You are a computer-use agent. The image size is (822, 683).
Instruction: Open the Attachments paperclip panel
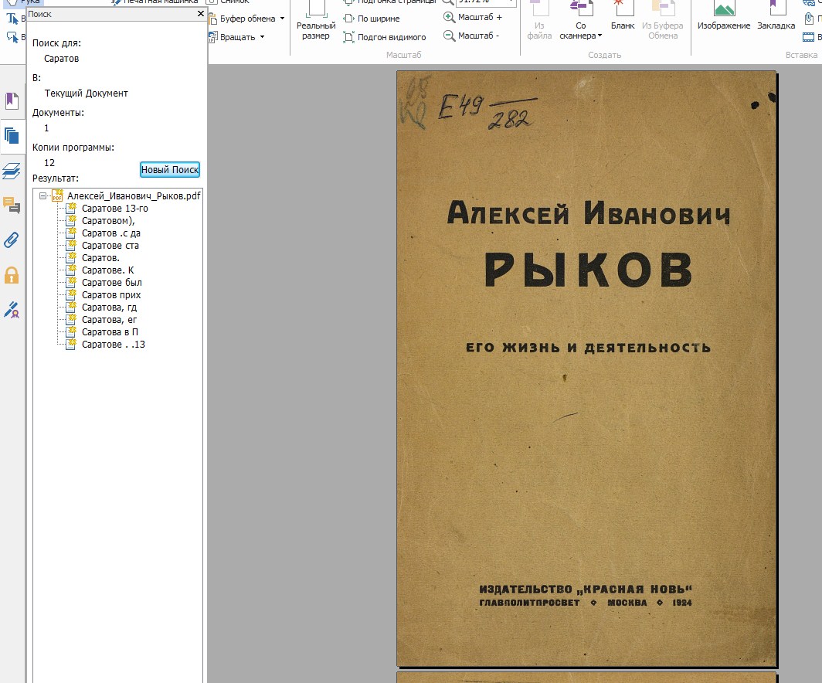[12, 240]
